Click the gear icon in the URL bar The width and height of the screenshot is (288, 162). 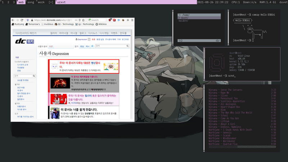click(x=80, y=20)
